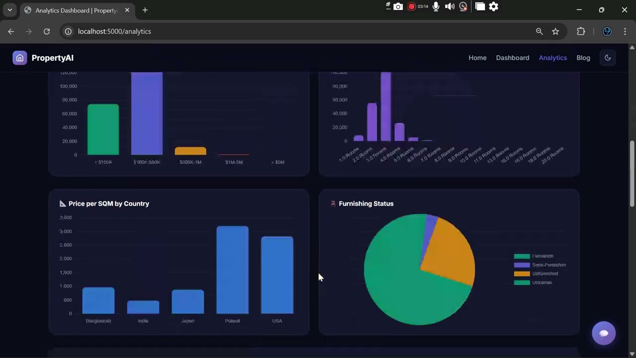Viewport: 636px width, 358px height.
Task: Take a screenshot with recorder camera icon
Action: (398, 6)
